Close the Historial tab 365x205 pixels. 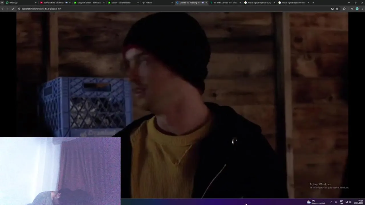coord(172,3)
